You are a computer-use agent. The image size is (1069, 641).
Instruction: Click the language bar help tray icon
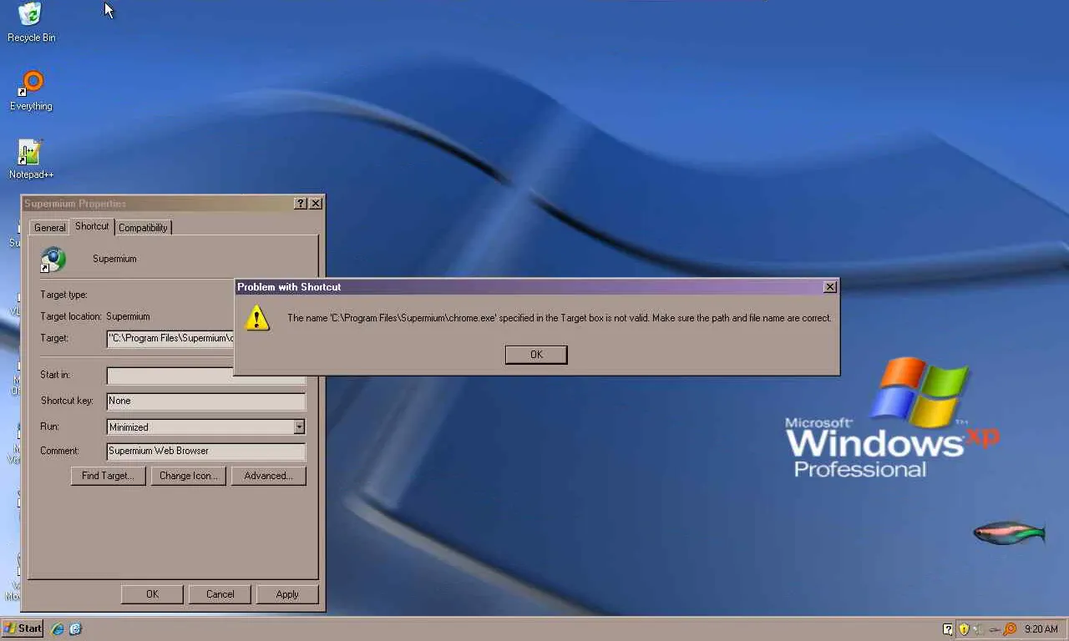coord(948,629)
